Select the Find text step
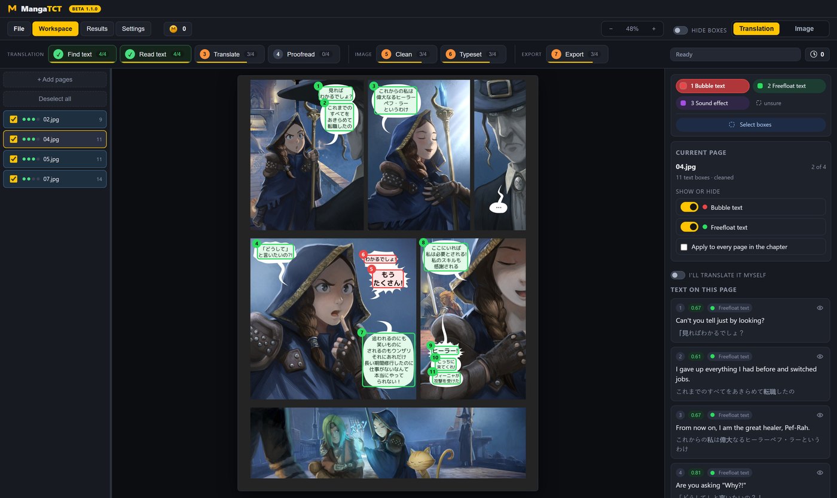Screen dimensions: 837x498 coord(82,54)
